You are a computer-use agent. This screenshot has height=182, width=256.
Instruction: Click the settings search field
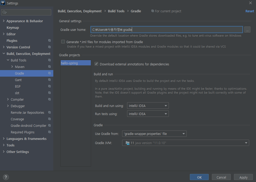pos(26,12)
